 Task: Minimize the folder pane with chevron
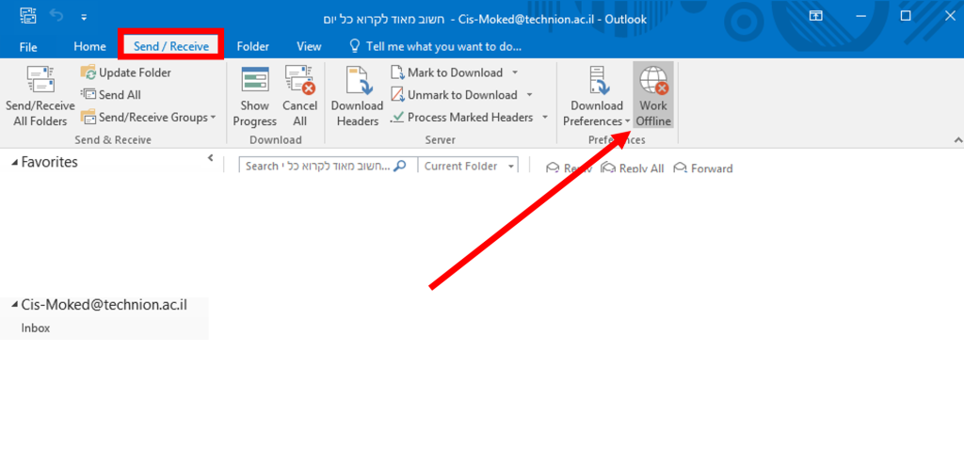(210, 158)
